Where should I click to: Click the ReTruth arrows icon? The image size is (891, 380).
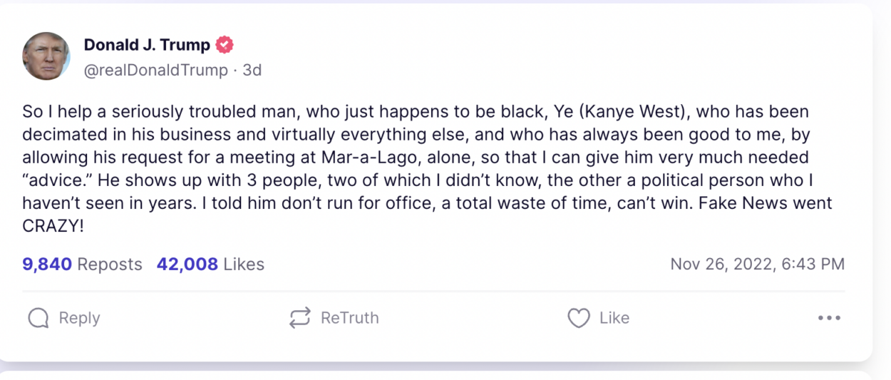click(300, 318)
